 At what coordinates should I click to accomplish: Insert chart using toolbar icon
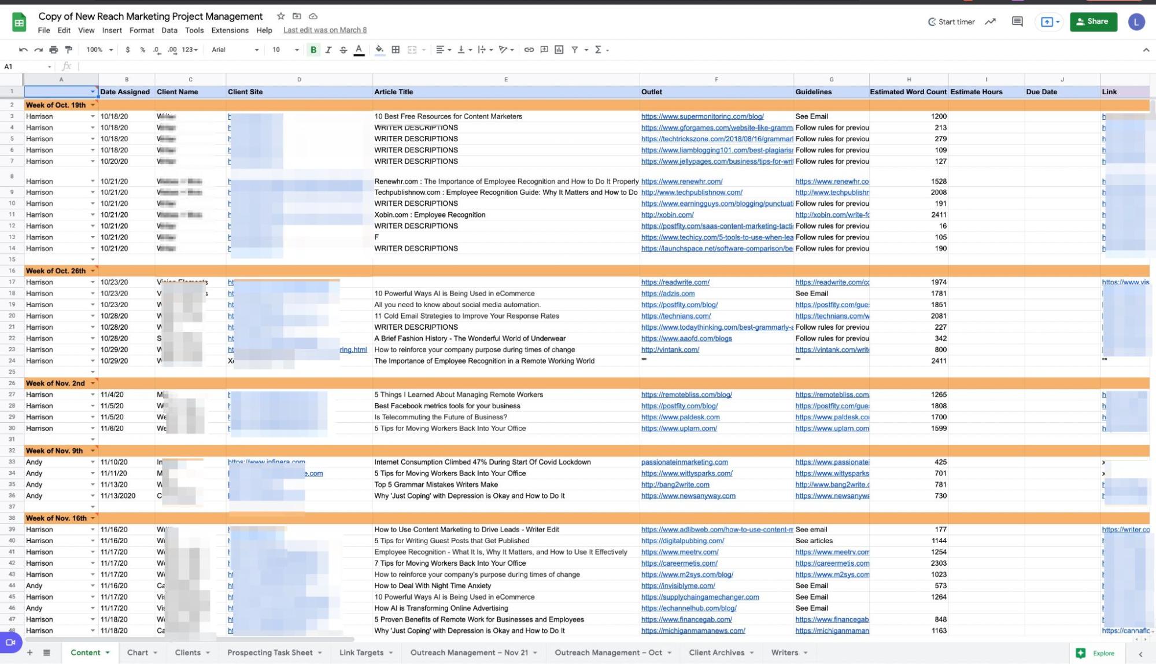point(559,50)
